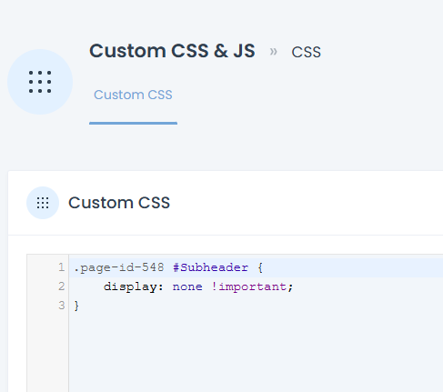This screenshot has height=392, width=443.
Task: Select the CSS breadcrumb item
Action: coord(306,52)
